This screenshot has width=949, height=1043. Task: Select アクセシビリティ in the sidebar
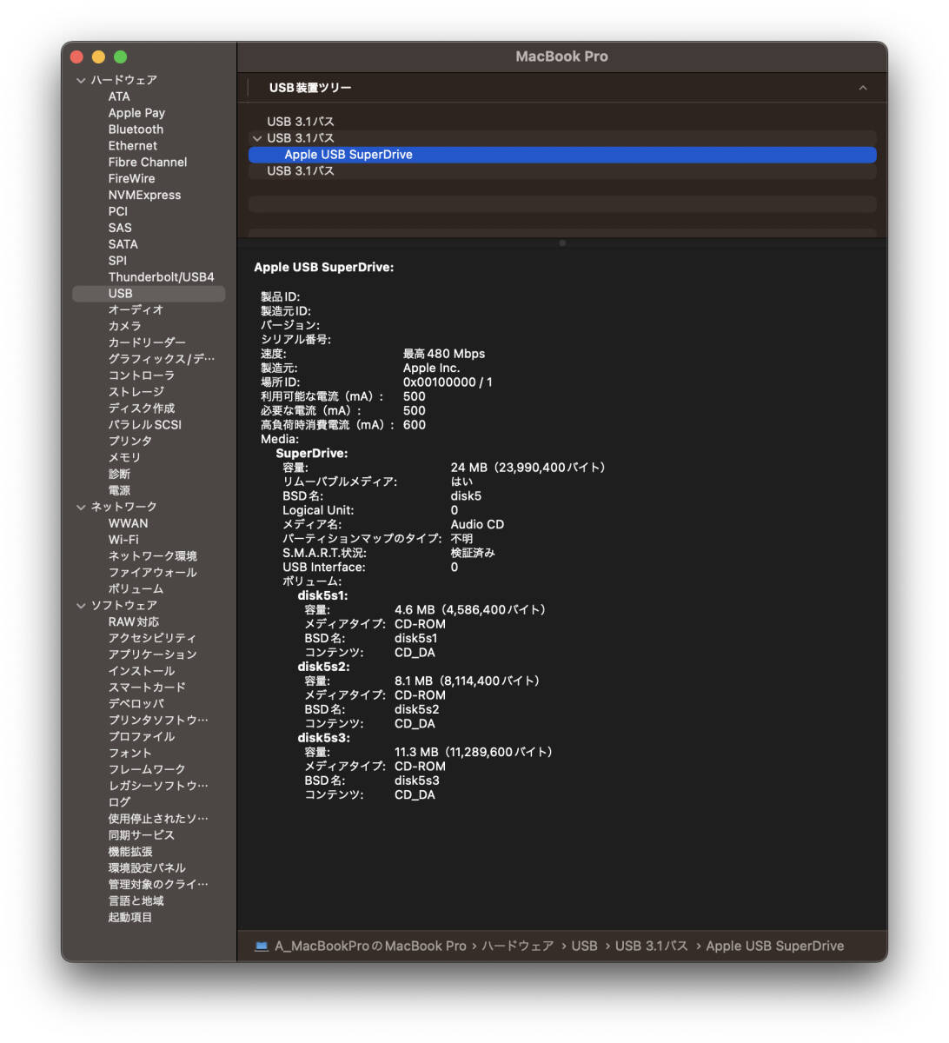(x=152, y=638)
